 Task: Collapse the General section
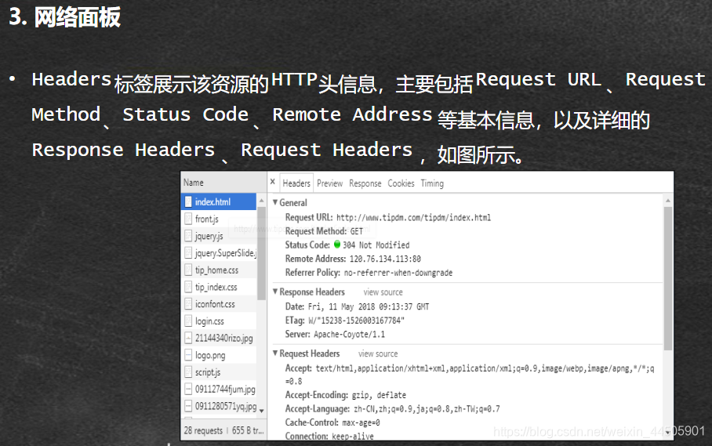point(275,202)
